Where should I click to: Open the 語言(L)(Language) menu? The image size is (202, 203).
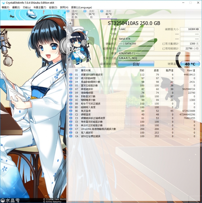coord(81,7)
